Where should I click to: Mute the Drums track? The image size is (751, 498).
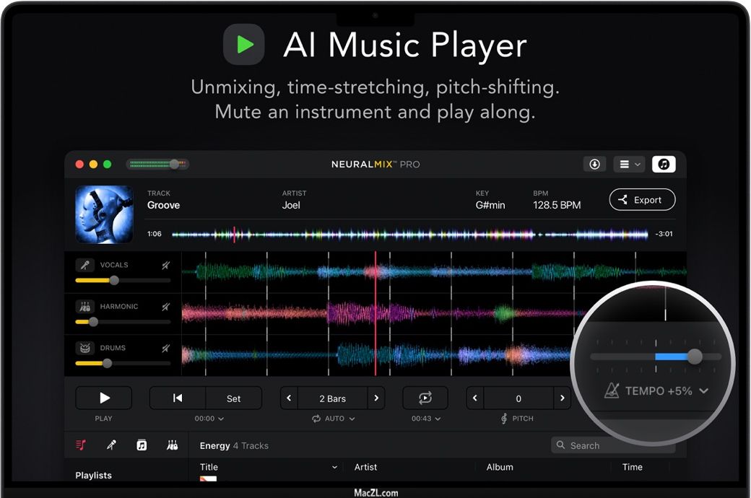pyautogui.click(x=165, y=348)
